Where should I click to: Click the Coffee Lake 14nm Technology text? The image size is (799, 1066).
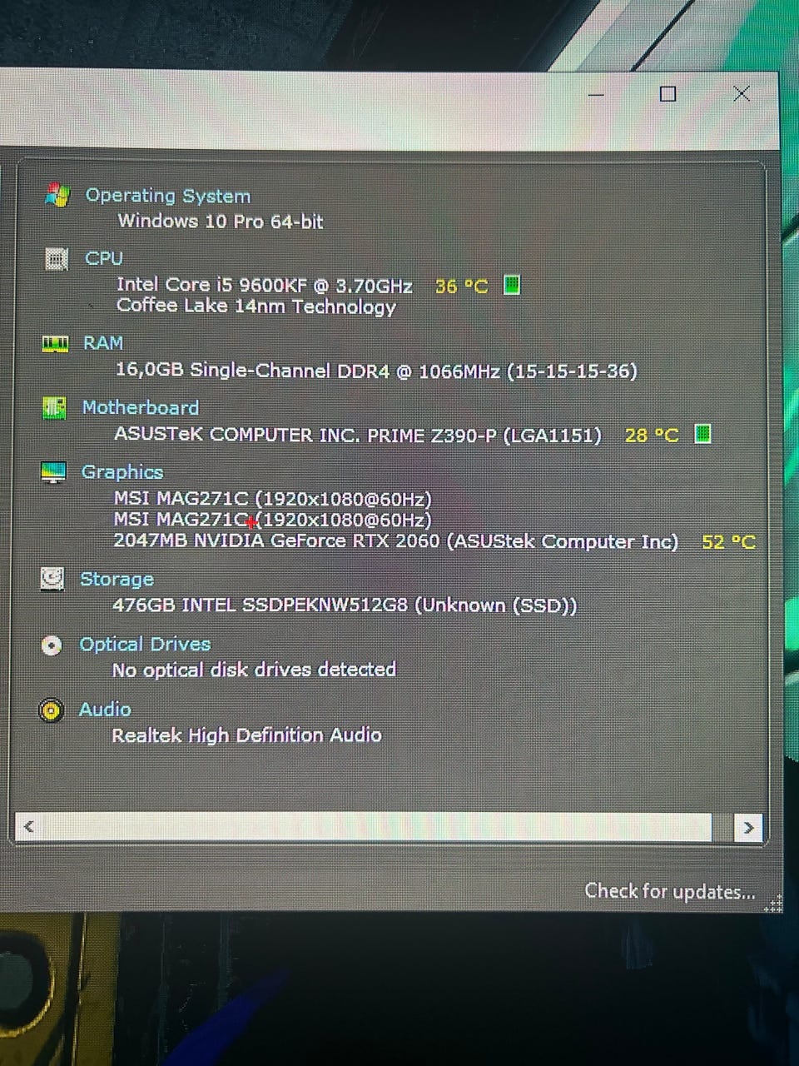coord(256,306)
